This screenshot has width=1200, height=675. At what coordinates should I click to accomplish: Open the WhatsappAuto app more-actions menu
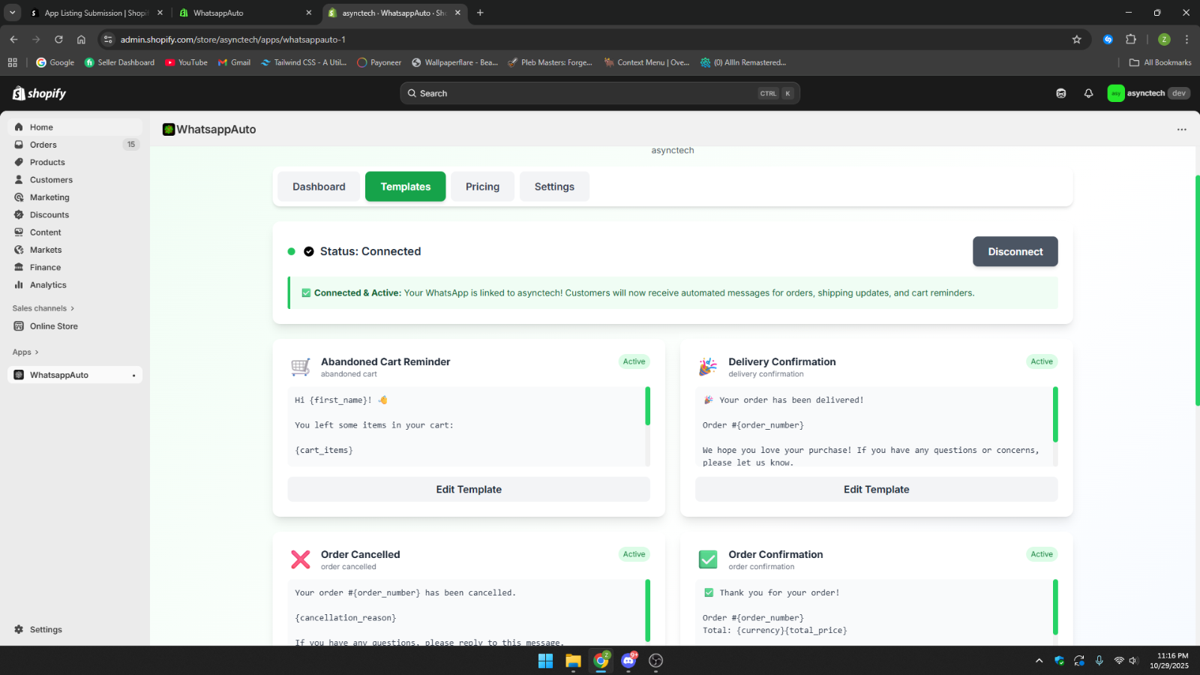[x=1182, y=130]
